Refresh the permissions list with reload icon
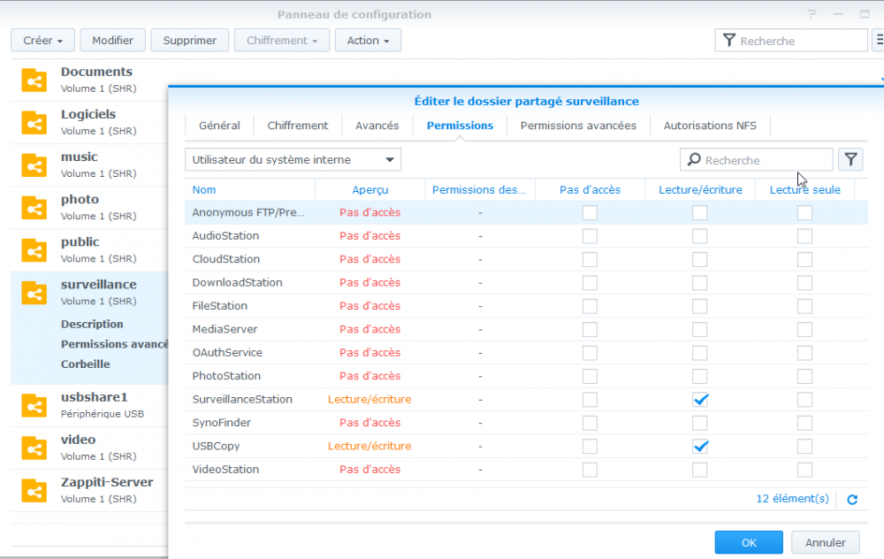Viewport: 884px width, 559px height. (852, 500)
